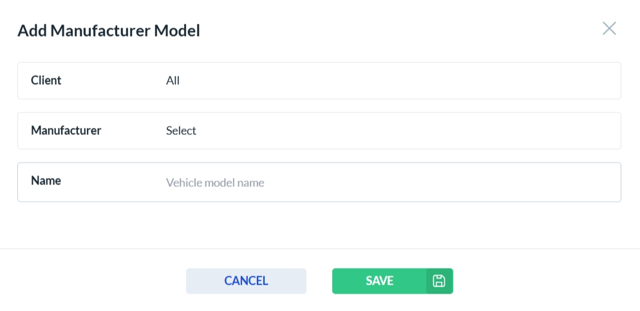The width and height of the screenshot is (640, 311).
Task: Click the Manufacturer field label
Action: [x=66, y=130]
